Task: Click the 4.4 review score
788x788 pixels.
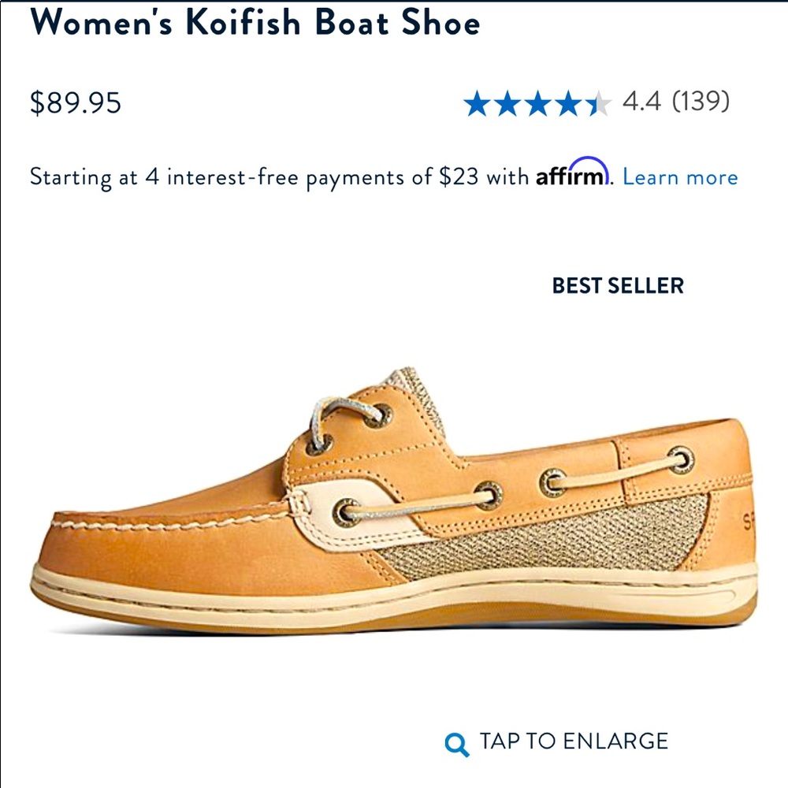Action: coord(641,101)
